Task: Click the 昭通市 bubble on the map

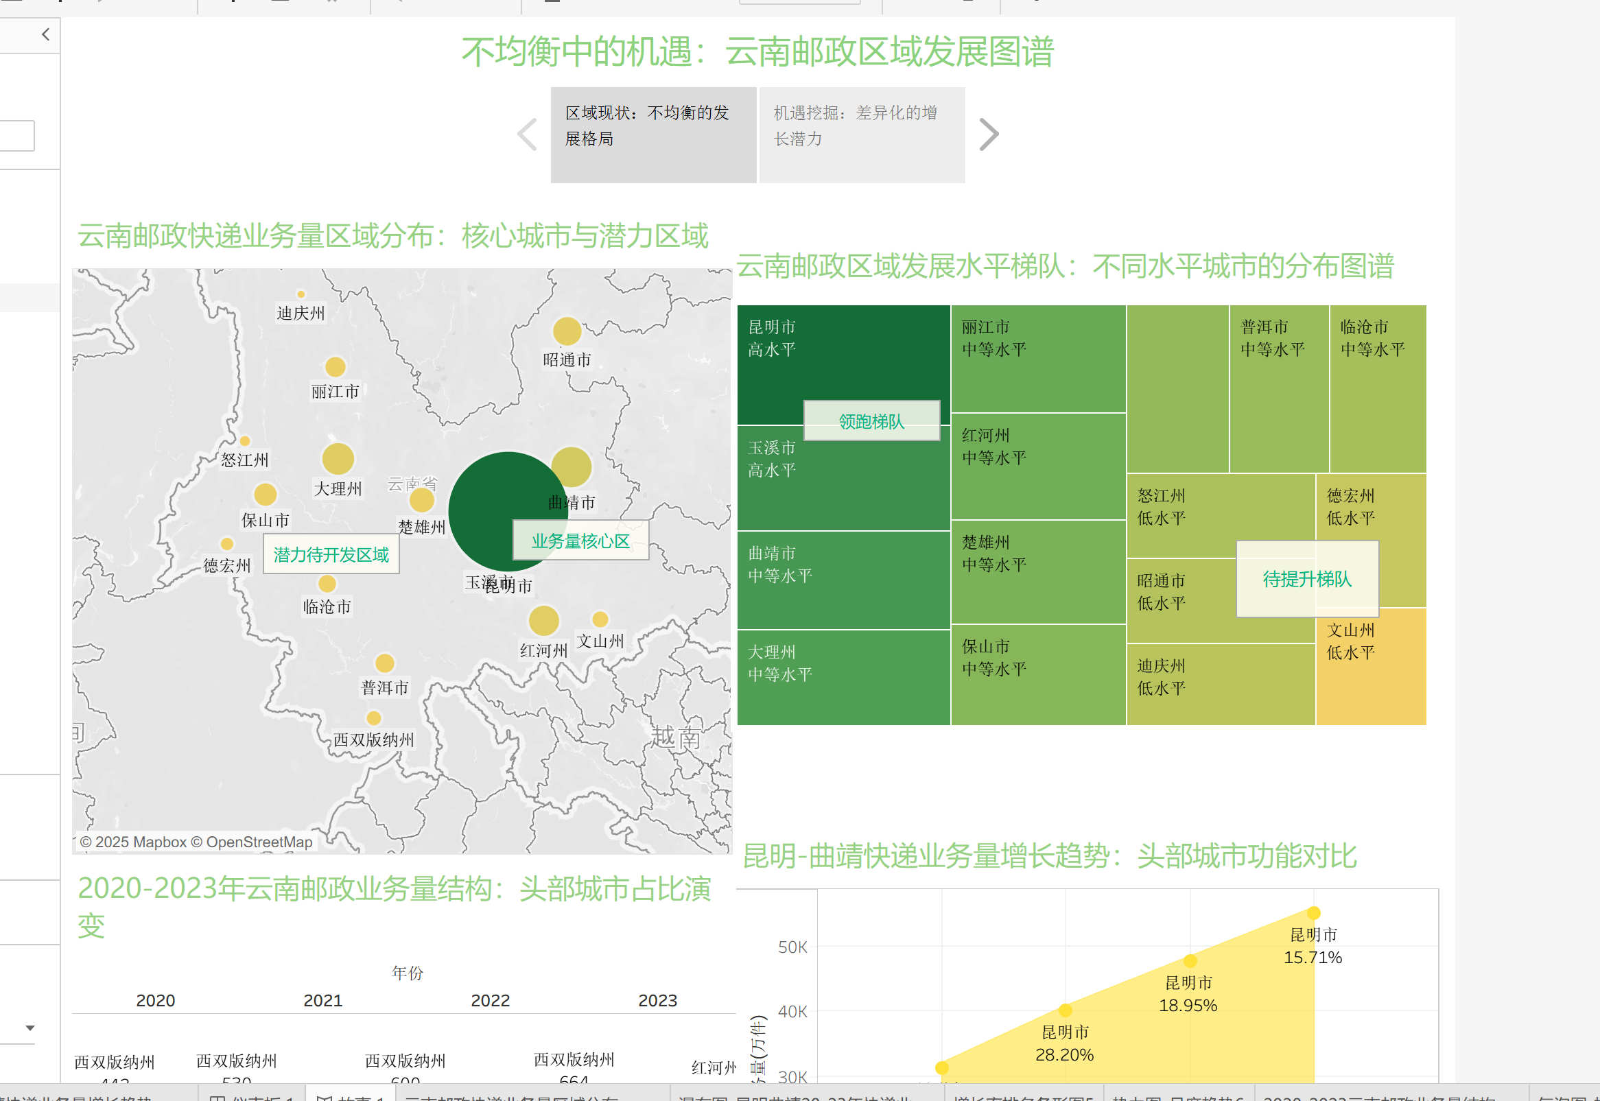Action: click(567, 331)
